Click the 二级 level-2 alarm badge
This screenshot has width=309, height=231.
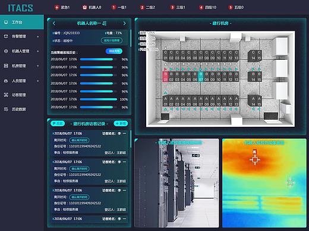(142, 7)
